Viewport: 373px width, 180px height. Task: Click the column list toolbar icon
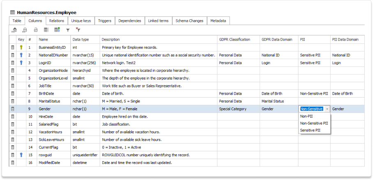pyautogui.click(x=46, y=30)
